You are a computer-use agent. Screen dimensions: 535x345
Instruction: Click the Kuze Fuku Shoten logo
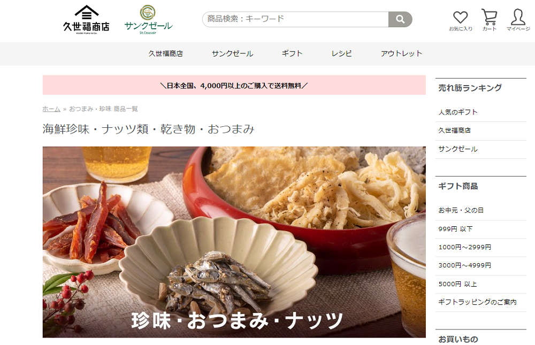(x=86, y=19)
